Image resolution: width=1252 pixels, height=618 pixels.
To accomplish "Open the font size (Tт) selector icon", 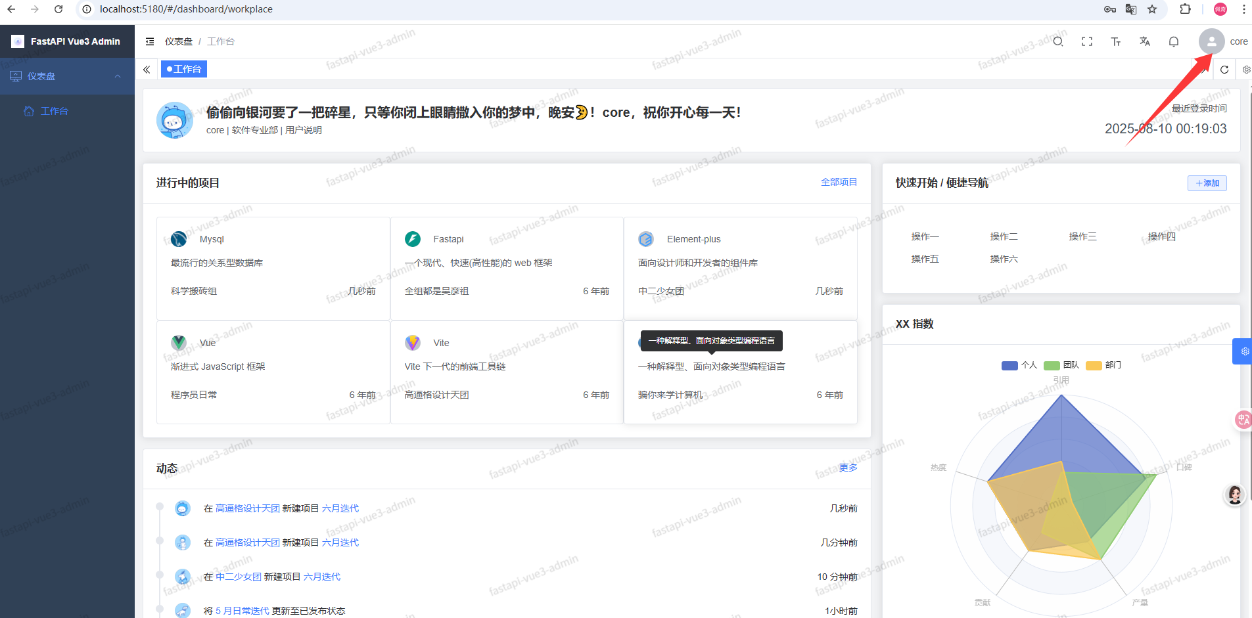I will pyautogui.click(x=1116, y=41).
